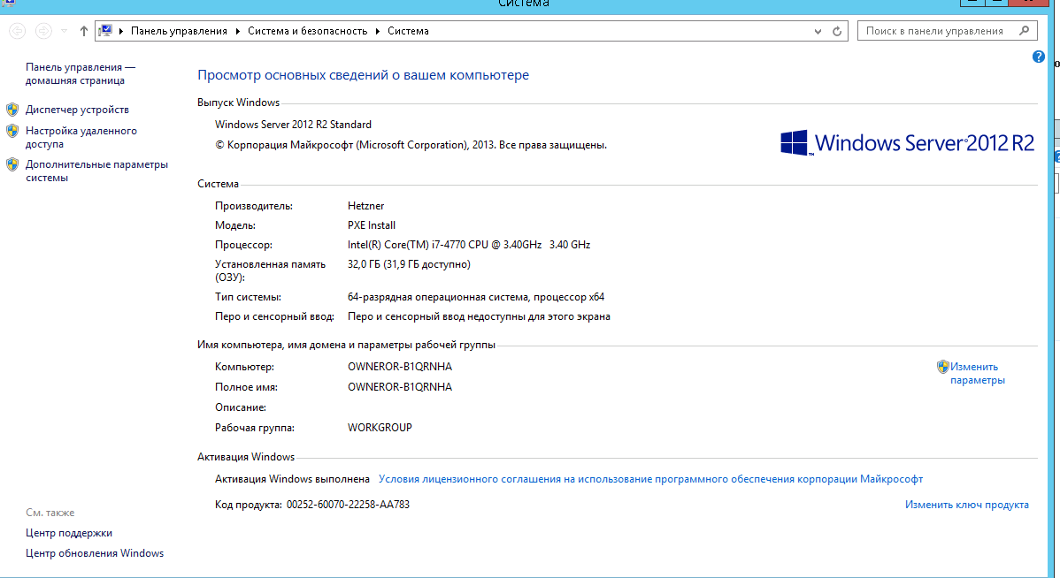This screenshot has width=1060, height=578.
Task: Click the search magnifier icon
Action: pyautogui.click(x=1025, y=30)
